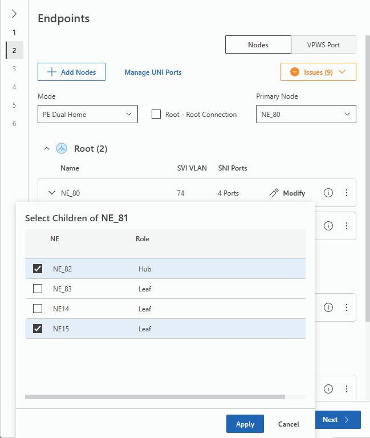
Task: Check the NE_83 Leaf checkbox
Action: click(x=38, y=289)
